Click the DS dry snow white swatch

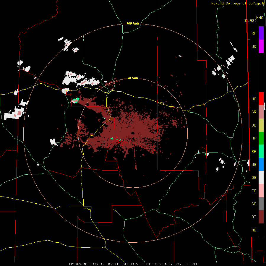click(261, 177)
